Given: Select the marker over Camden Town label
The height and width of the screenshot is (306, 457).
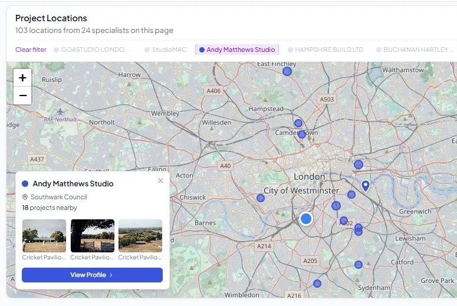Looking at the screenshot, I should point(302,134).
